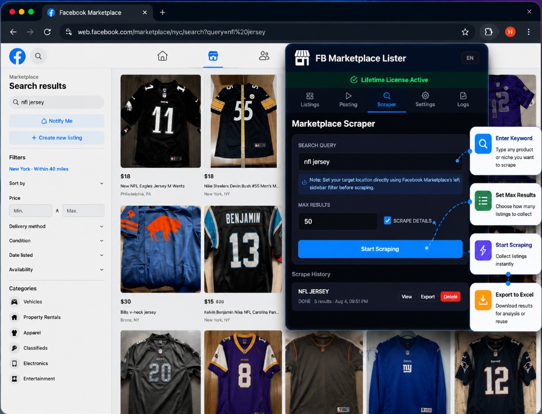Viewport: 542px width, 414px height.
Task: Expand the Sort by filter
Action: click(56, 183)
